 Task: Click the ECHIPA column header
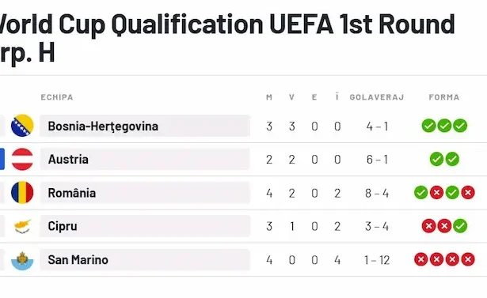pos(57,97)
